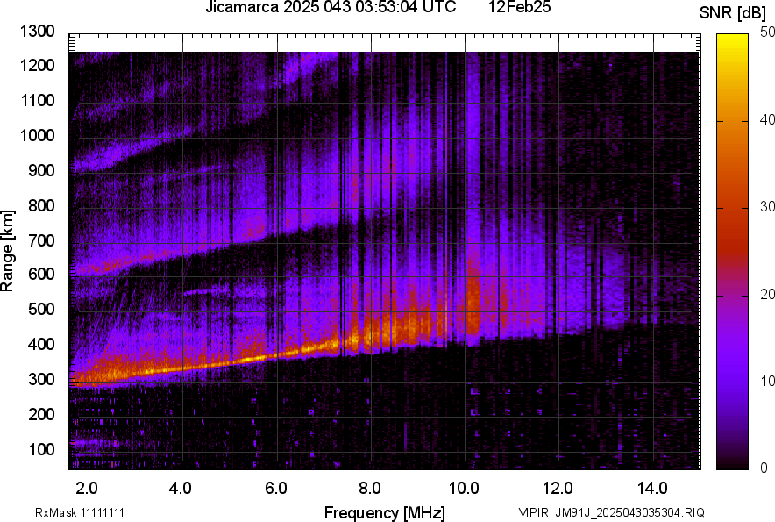Screen dimensions: 775x522
Task: Click the Jicamarca timestamp title text
Action: click(331, 8)
